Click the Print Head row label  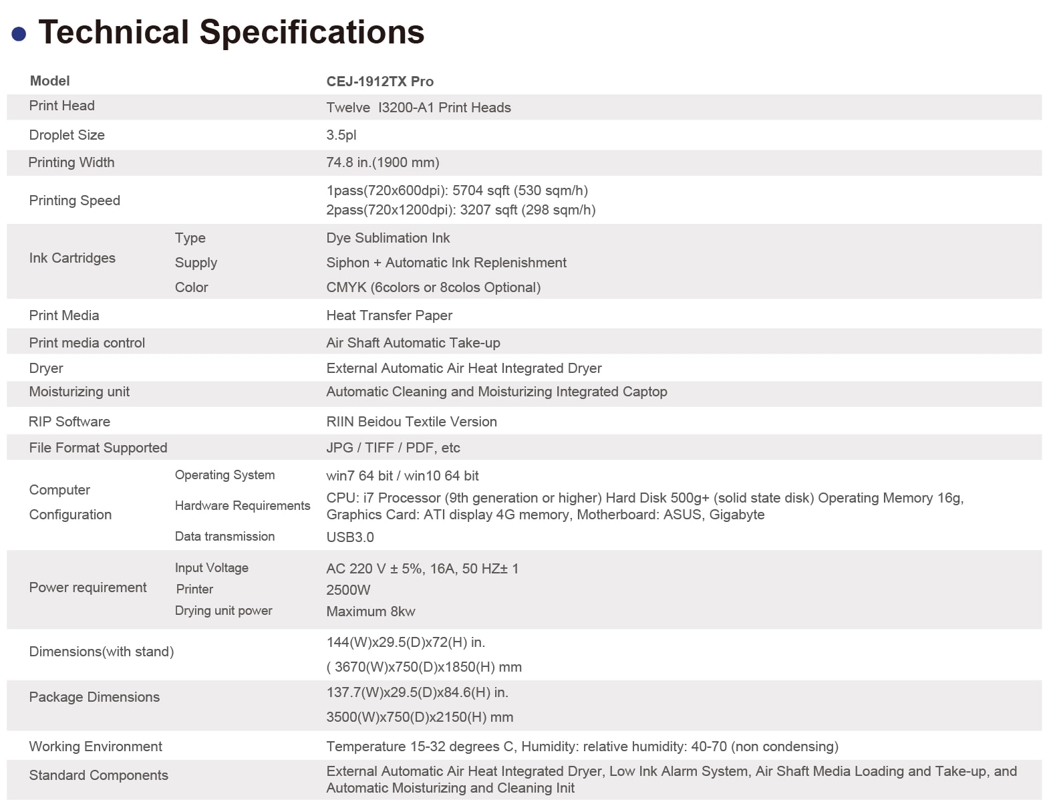coord(61,106)
